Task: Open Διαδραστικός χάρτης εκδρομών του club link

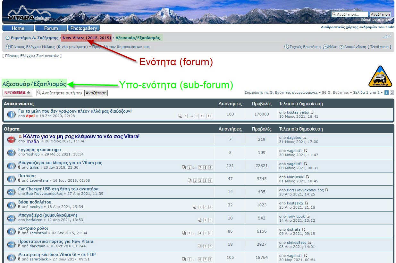Action: pyautogui.click(x=358, y=27)
